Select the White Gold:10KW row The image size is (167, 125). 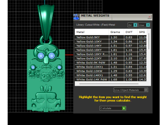(x=111, y=71)
